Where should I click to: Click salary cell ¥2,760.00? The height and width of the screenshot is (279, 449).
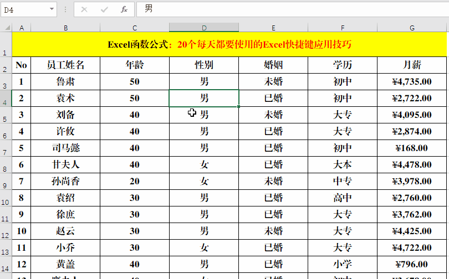[412, 198]
